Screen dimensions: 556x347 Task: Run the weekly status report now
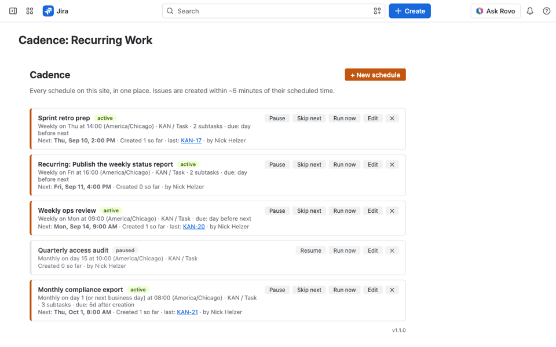(344, 165)
